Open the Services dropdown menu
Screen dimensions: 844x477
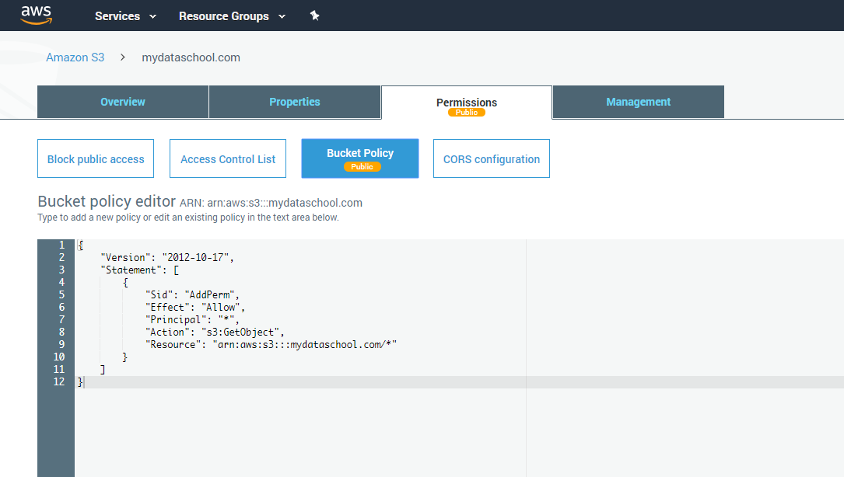tap(125, 16)
